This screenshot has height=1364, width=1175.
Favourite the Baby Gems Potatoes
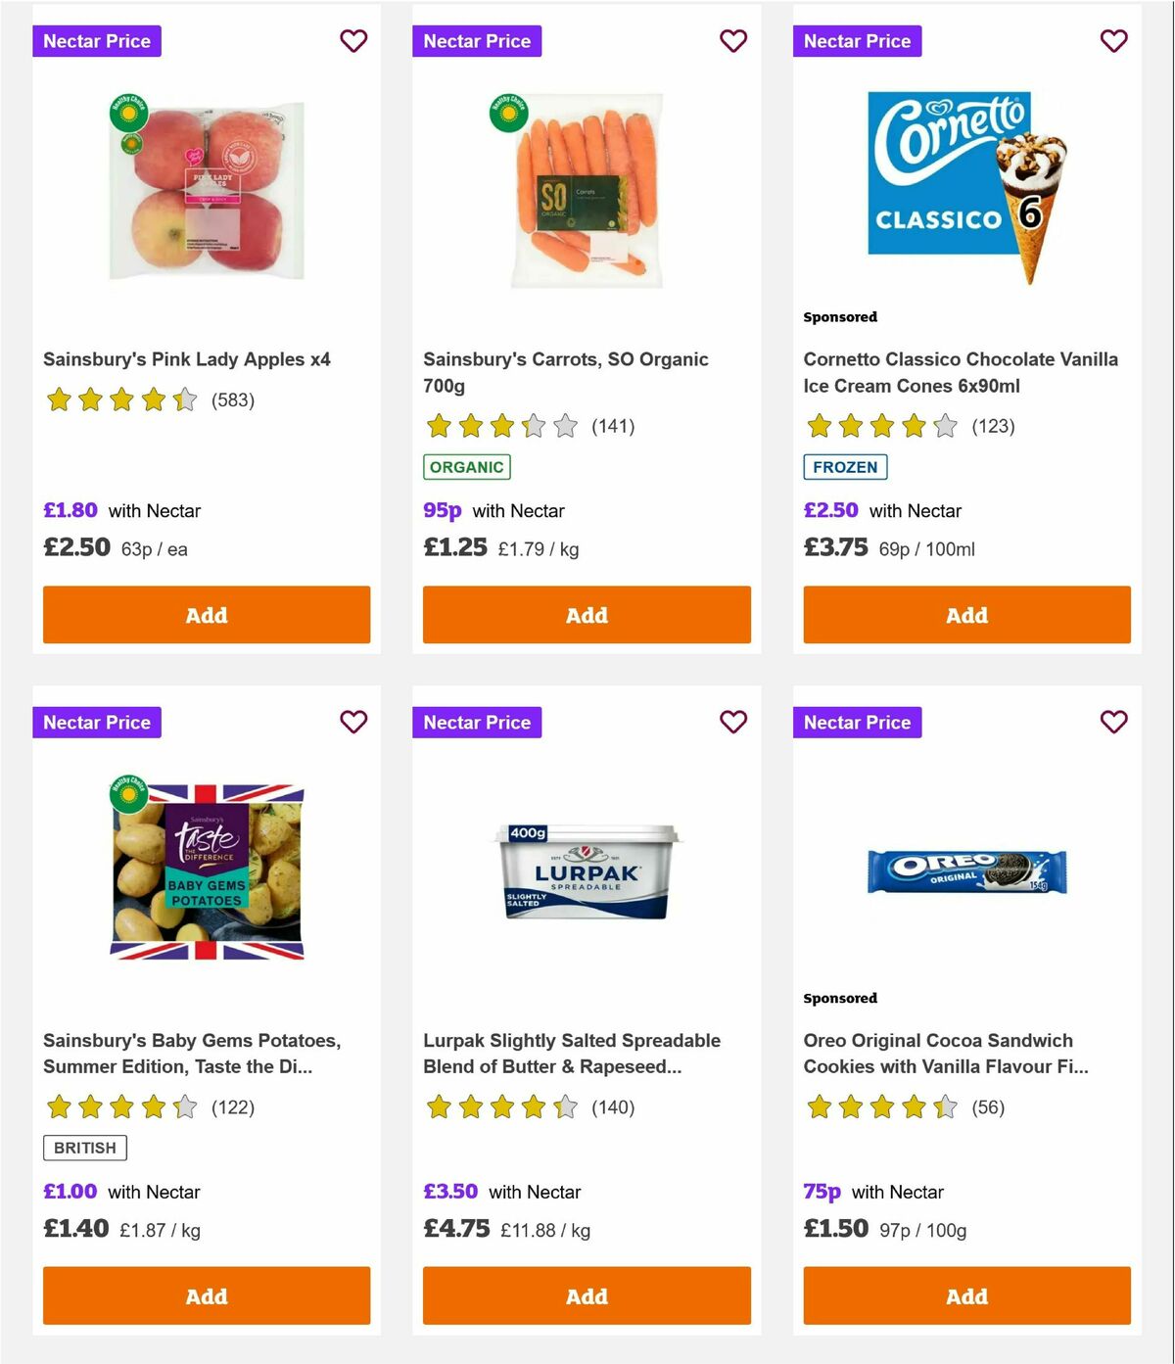point(353,722)
